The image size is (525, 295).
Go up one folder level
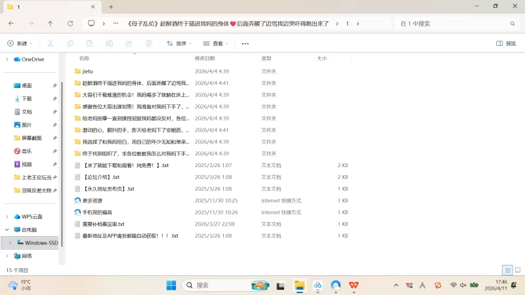[x=51, y=23]
